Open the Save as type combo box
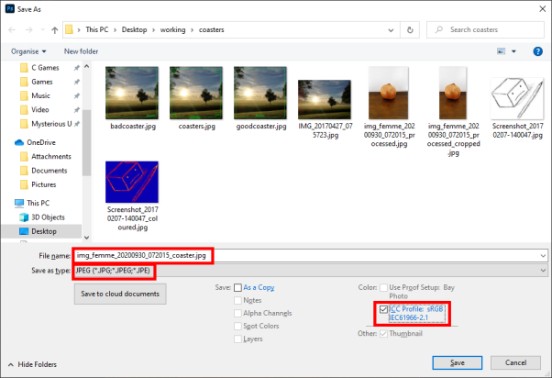 coord(310,271)
